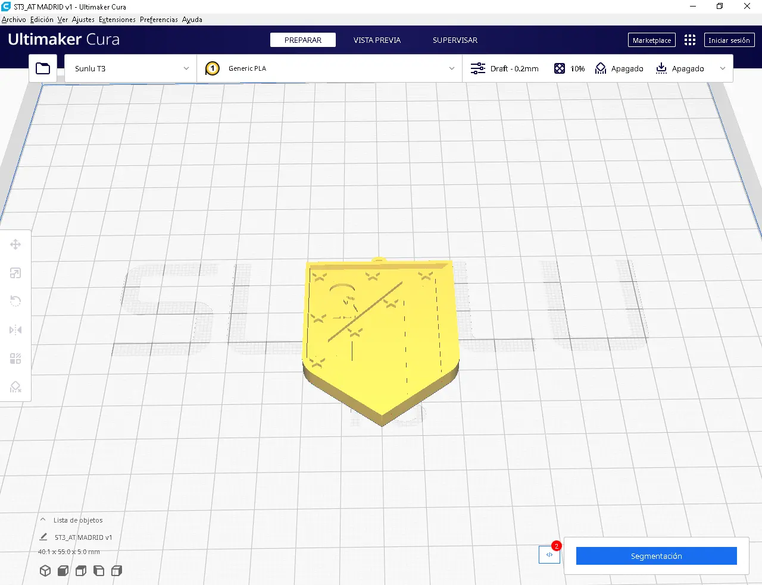Collapse the Lista de objetos panel
Screen dimensions: 762x585
(43, 520)
